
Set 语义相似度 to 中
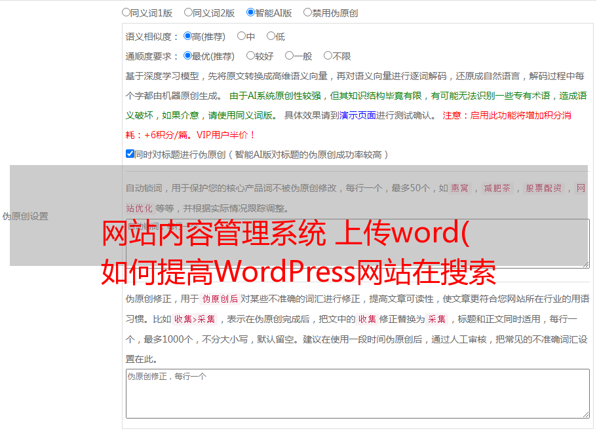pyautogui.click(x=241, y=36)
